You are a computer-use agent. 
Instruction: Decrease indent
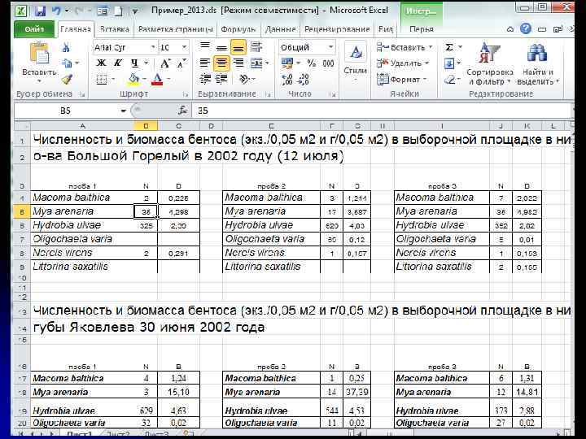point(205,79)
